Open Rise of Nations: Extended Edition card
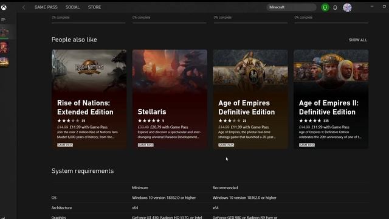This screenshot has height=219, width=389. (x=89, y=99)
